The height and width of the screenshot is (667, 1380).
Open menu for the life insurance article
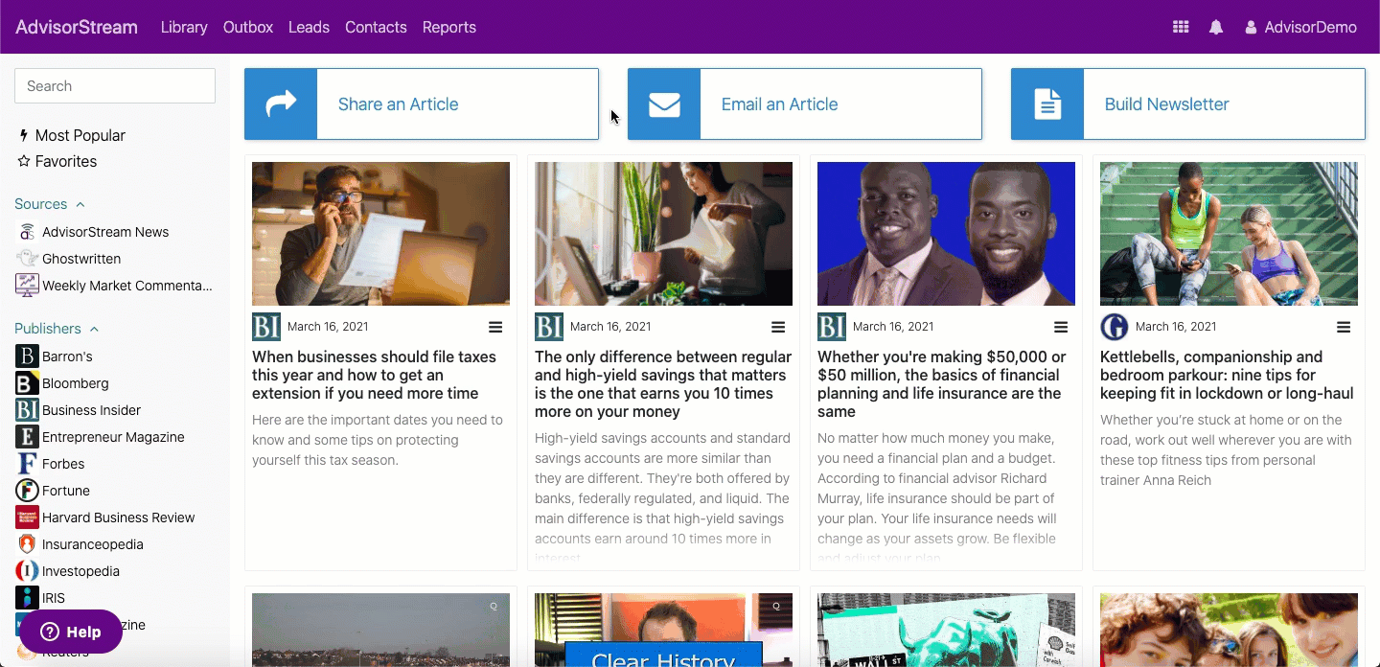[x=1061, y=327]
